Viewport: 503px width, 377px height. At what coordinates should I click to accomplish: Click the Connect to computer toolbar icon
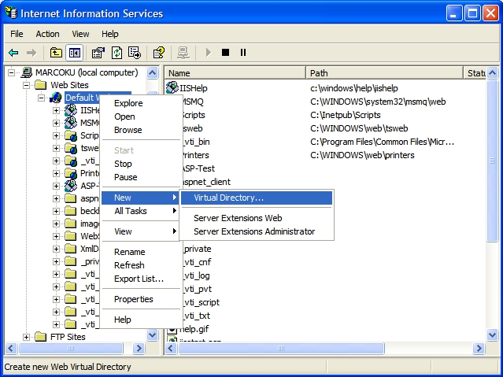coord(183,53)
